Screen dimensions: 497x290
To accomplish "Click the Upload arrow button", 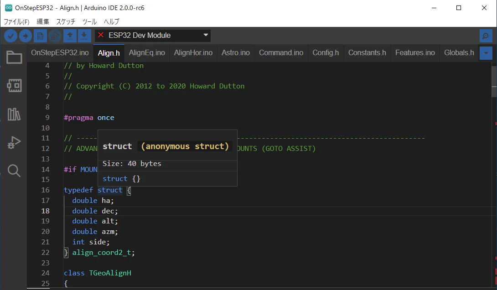I will [x=26, y=36].
